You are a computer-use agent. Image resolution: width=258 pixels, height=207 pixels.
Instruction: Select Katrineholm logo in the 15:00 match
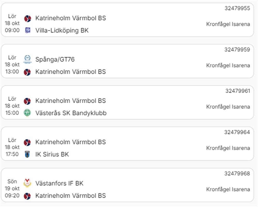click(27, 101)
